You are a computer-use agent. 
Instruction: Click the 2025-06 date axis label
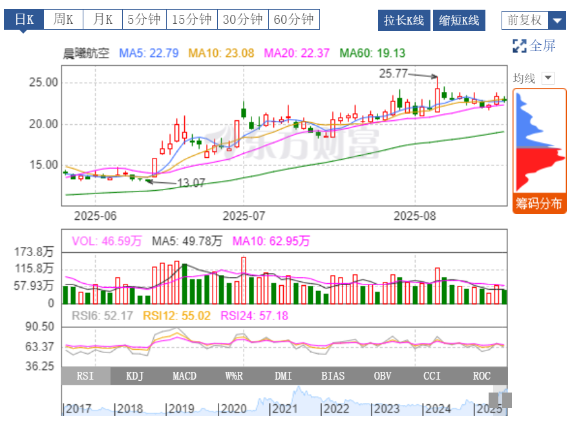[95, 216]
